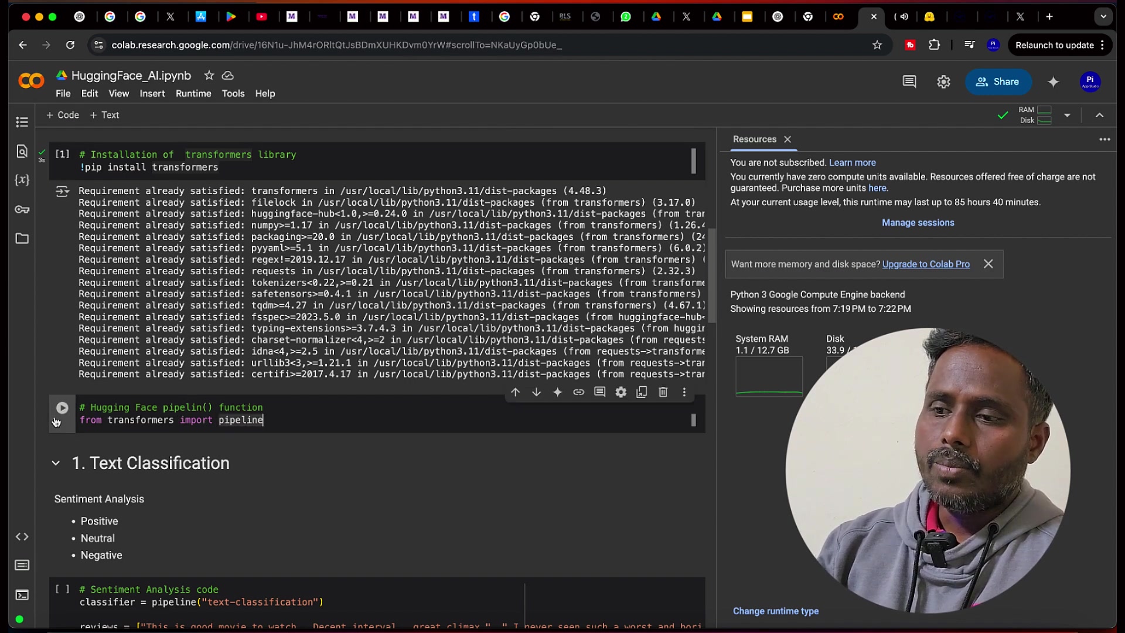Open the View menu
The image size is (1125, 633).
119,94
